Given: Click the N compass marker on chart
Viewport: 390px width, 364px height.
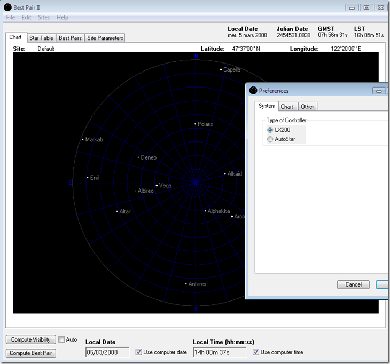Looking at the screenshot, I should [196, 57].
